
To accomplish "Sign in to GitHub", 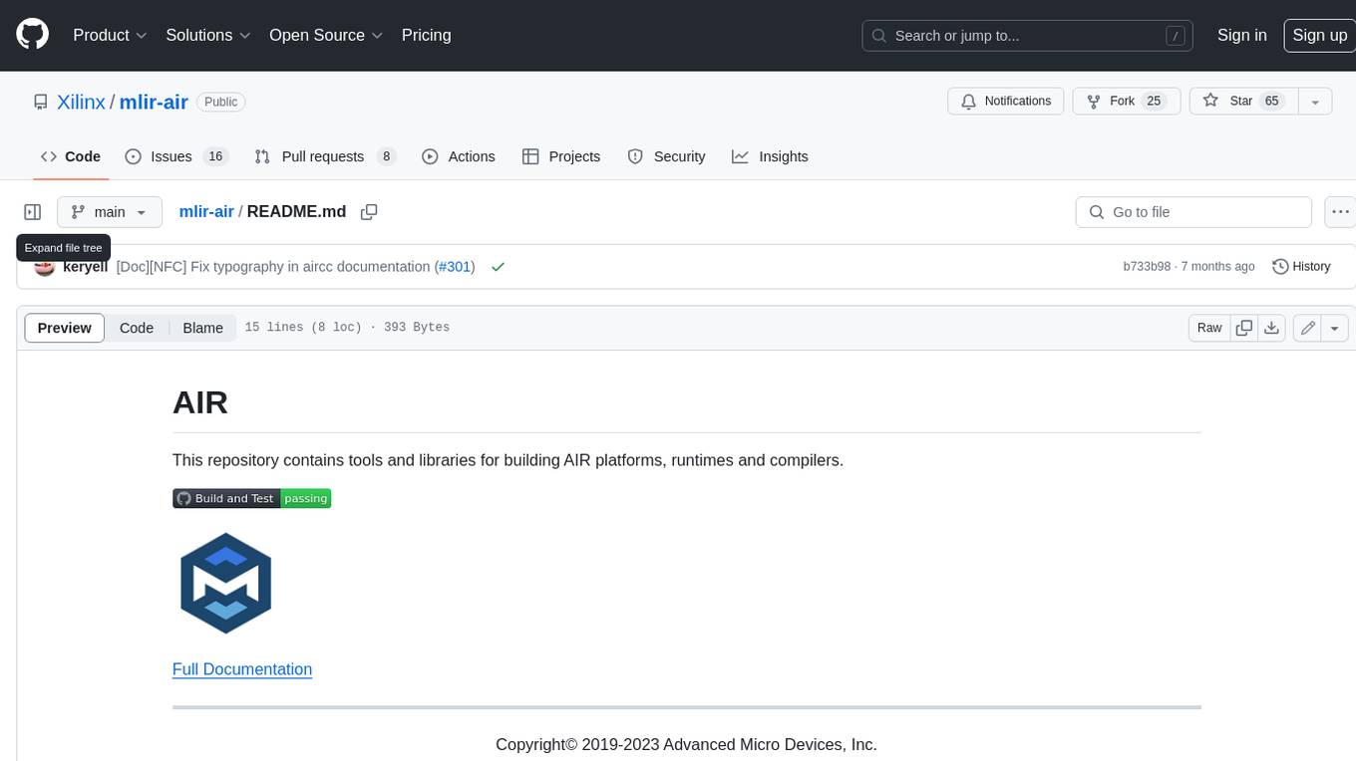I will click(x=1241, y=35).
